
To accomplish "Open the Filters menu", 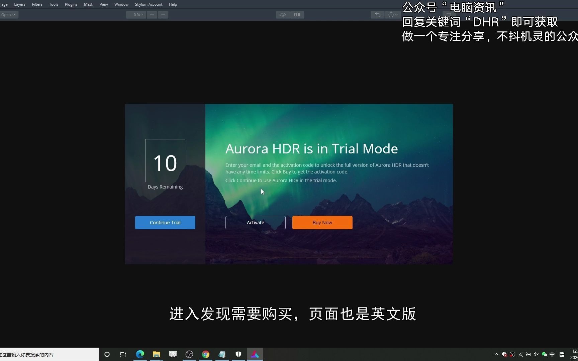I will coord(37,4).
